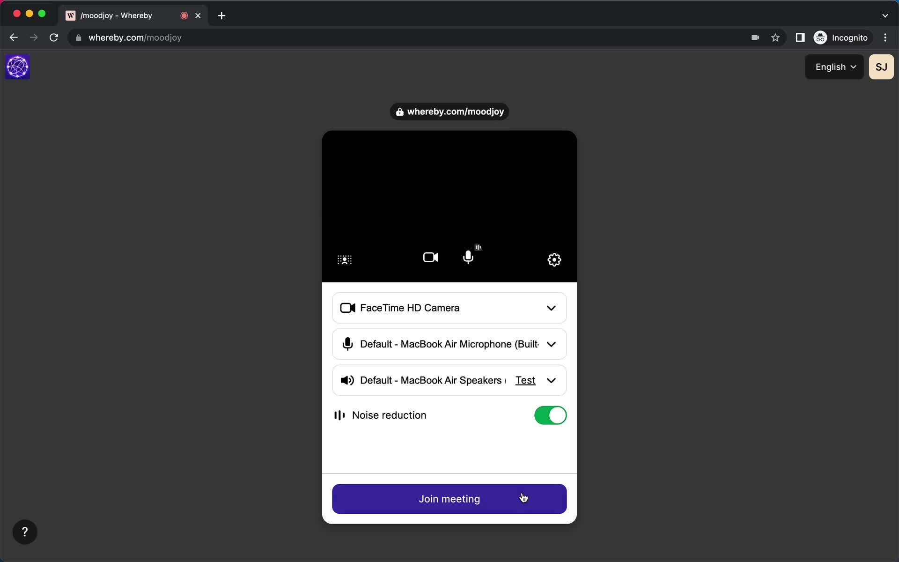Open the settings gear panel
This screenshot has height=562, width=899.
pyautogui.click(x=554, y=259)
